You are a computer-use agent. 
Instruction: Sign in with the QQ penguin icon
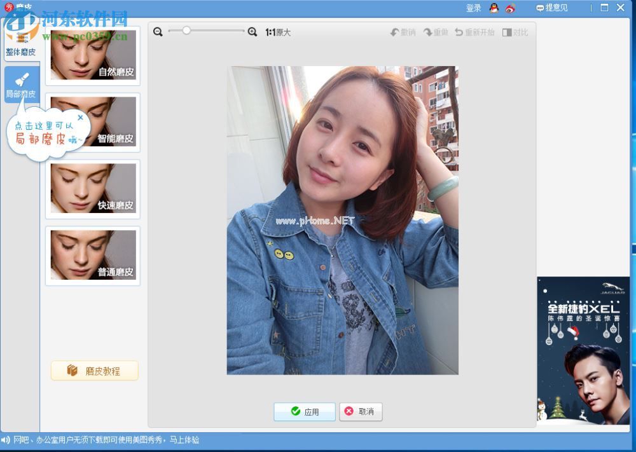pos(494,8)
